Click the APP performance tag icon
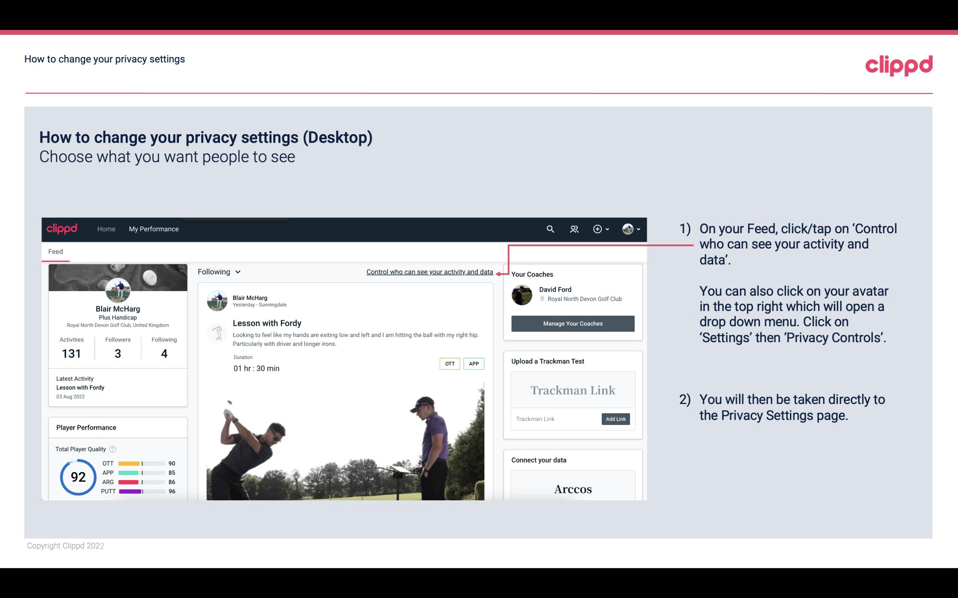 pyautogui.click(x=474, y=364)
